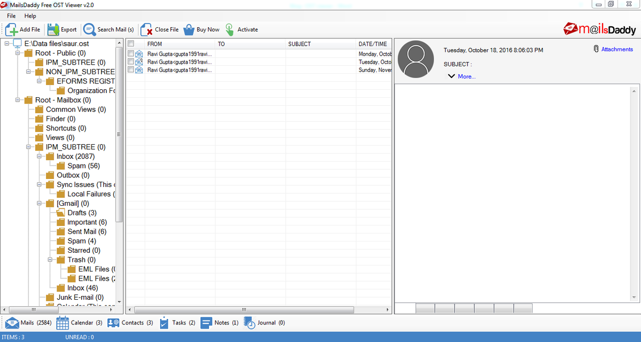This screenshot has height=342, width=641.
Task: Click the Add File toolbar icon
Action: click(12, 29)
